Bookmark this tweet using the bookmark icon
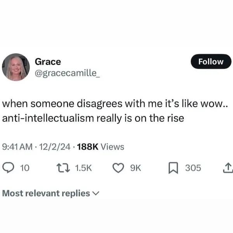The image size is (233, 233). tap(173, 168)
